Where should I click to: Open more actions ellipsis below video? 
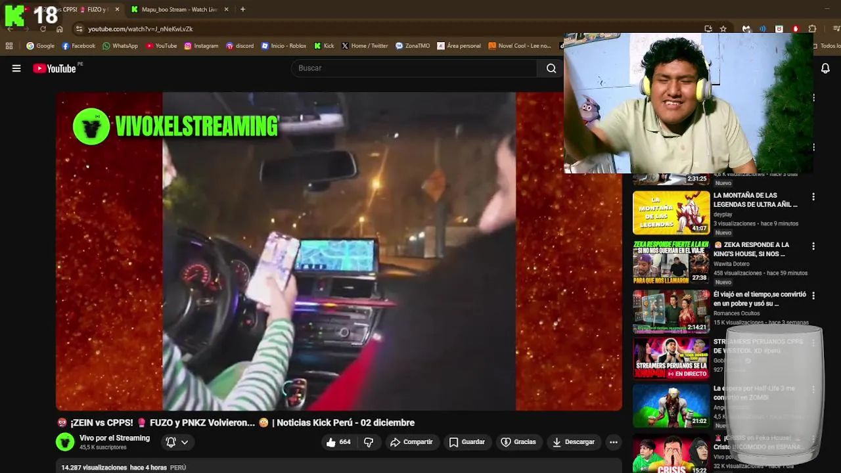613,442
